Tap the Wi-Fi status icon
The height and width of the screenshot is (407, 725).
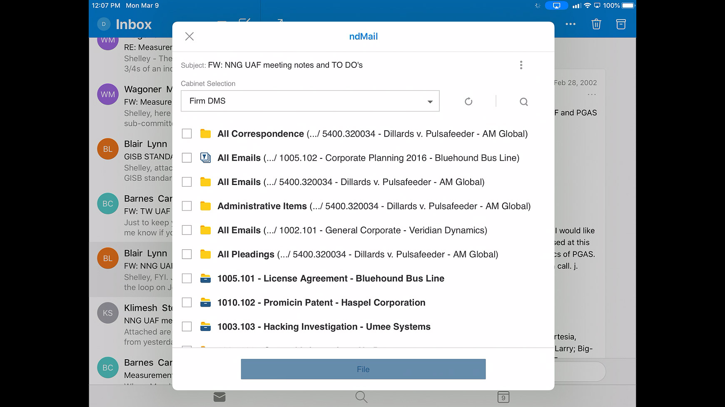point(587,5)
